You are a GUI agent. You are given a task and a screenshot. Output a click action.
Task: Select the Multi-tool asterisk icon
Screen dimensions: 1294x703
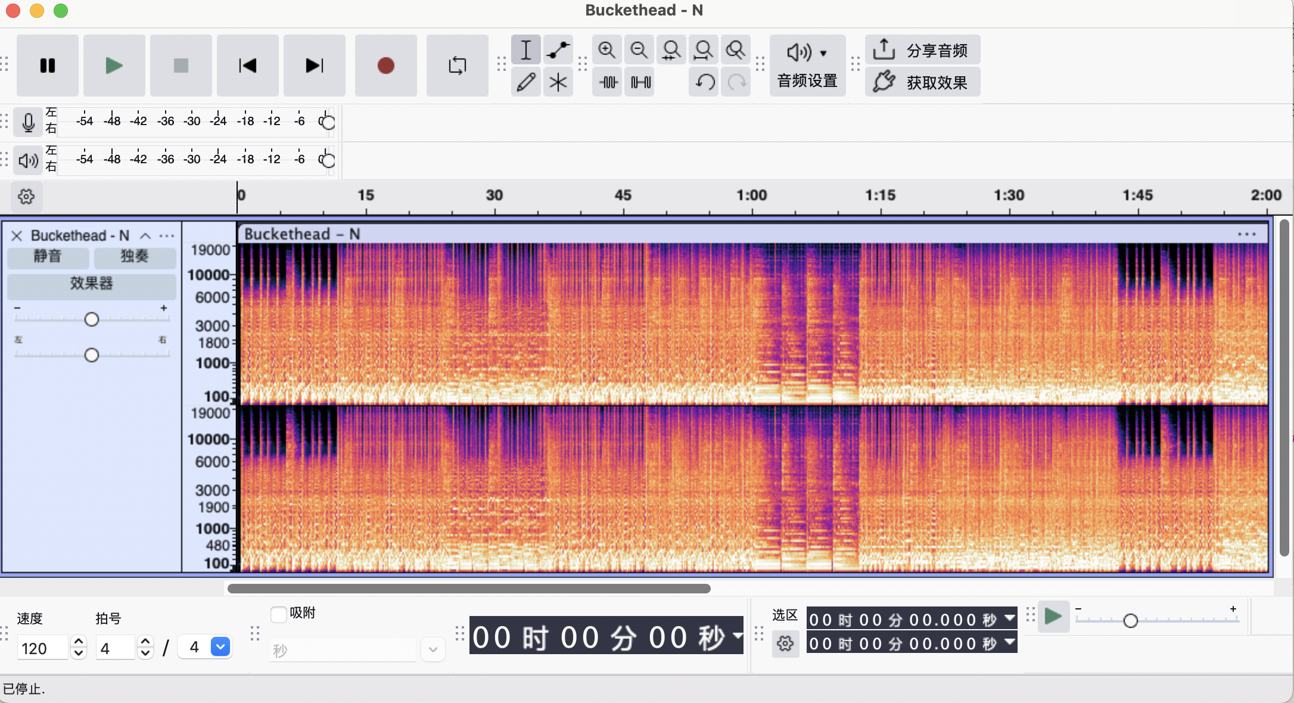[x=558, y=82]
